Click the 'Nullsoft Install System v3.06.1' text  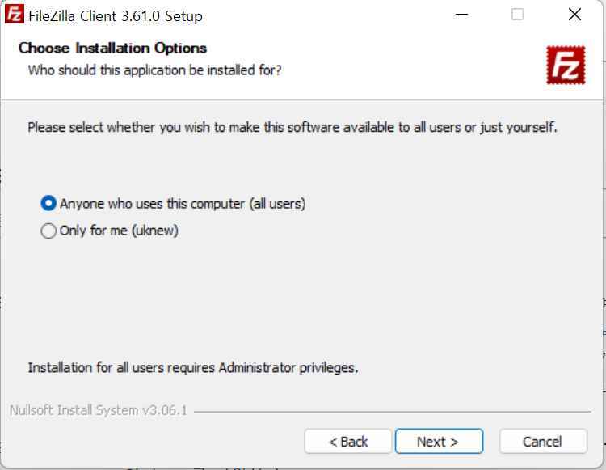point(98,410)
